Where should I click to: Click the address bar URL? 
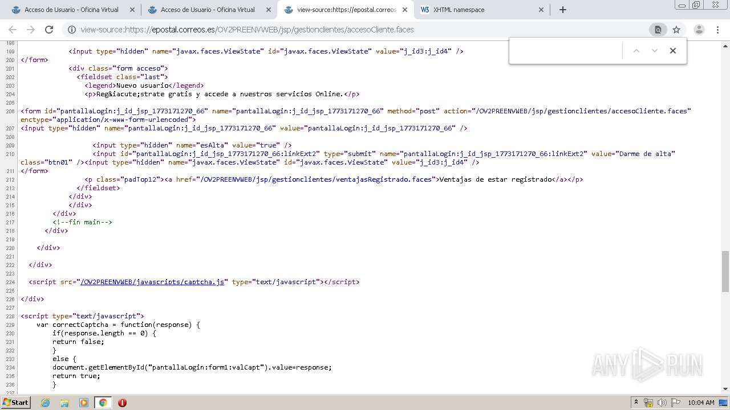click(x=247, y=30)
